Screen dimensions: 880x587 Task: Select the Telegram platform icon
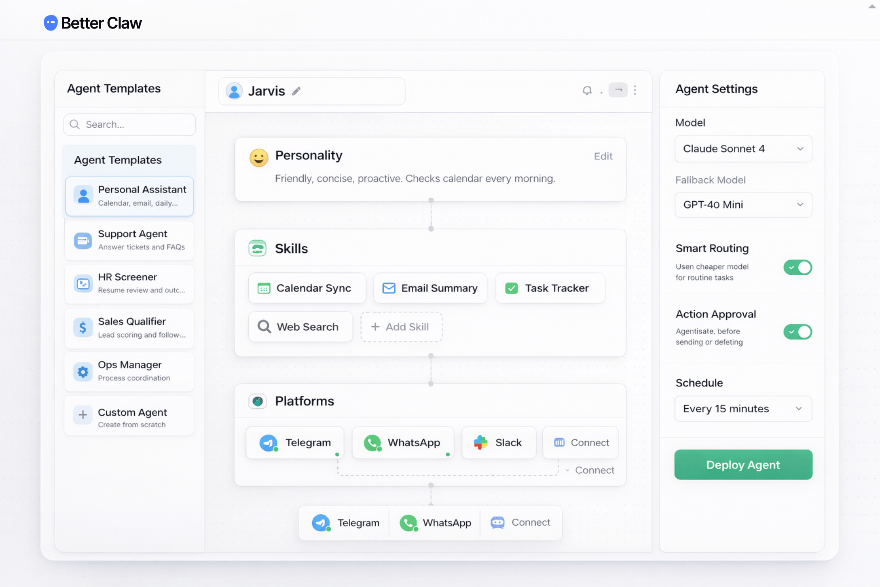tap(268, 442)
